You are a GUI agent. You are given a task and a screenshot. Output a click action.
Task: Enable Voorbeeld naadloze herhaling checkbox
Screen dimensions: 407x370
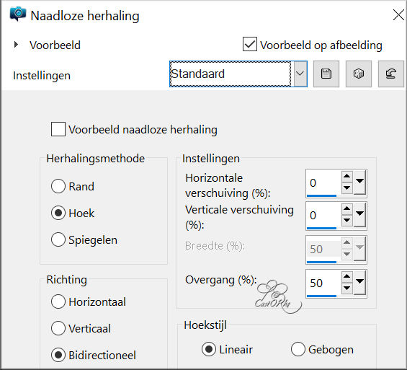point(58,129)
